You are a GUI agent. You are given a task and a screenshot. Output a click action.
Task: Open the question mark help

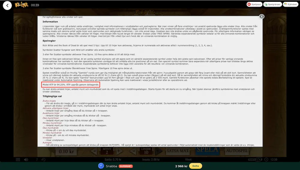pyautogui.click(x=37, y=159)
